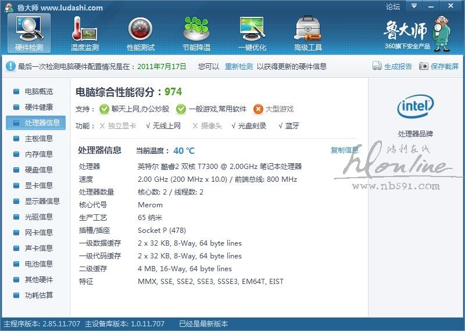The image size is (465, 331).
Task: Click the 2.00 GHz speed value
Action: click(217, 179)
